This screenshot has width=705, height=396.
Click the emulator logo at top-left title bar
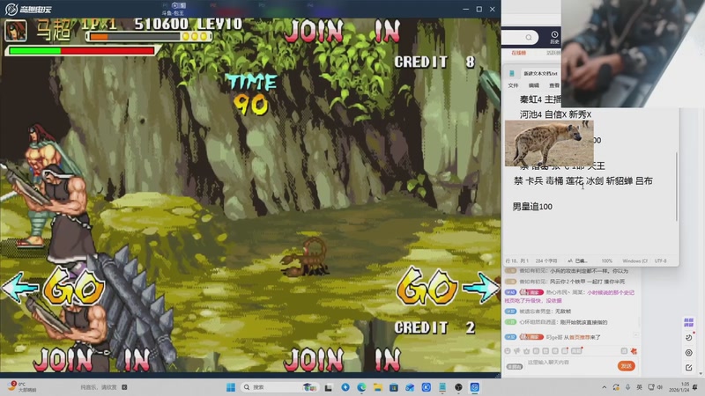pyautogui.click(x=29, y=9)
